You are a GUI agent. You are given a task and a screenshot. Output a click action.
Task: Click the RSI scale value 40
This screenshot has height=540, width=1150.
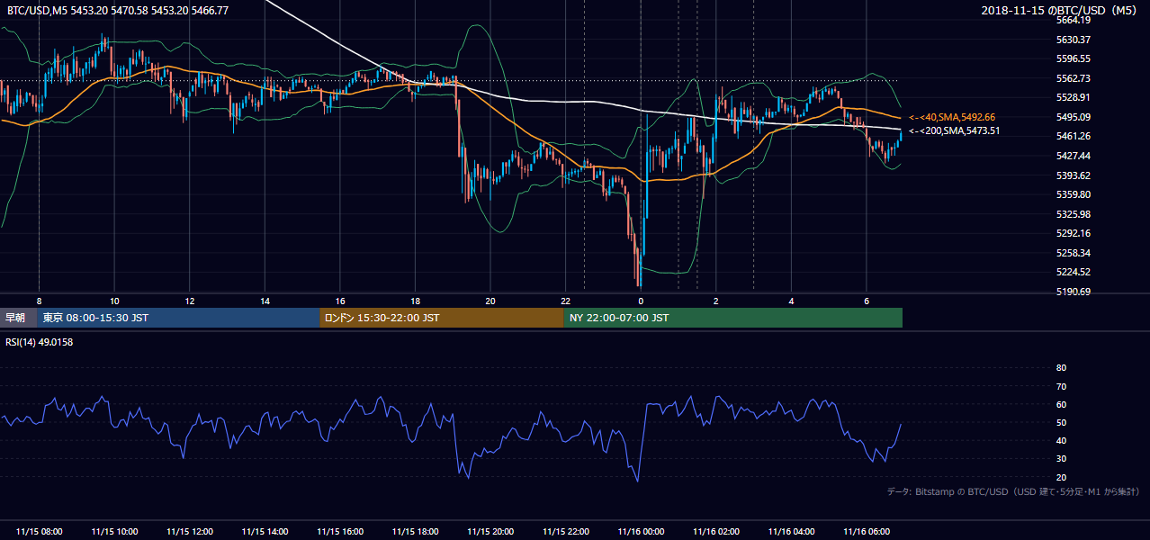click(1061, 440)
